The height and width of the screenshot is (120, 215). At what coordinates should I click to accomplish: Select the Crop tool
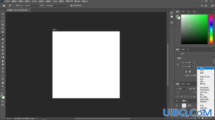pos(3,28)
